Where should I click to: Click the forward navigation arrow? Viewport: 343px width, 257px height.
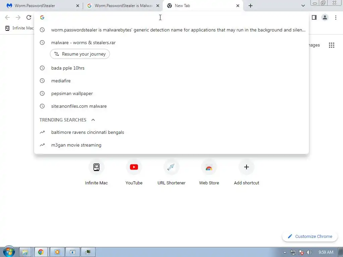click(x=18, y=17)
